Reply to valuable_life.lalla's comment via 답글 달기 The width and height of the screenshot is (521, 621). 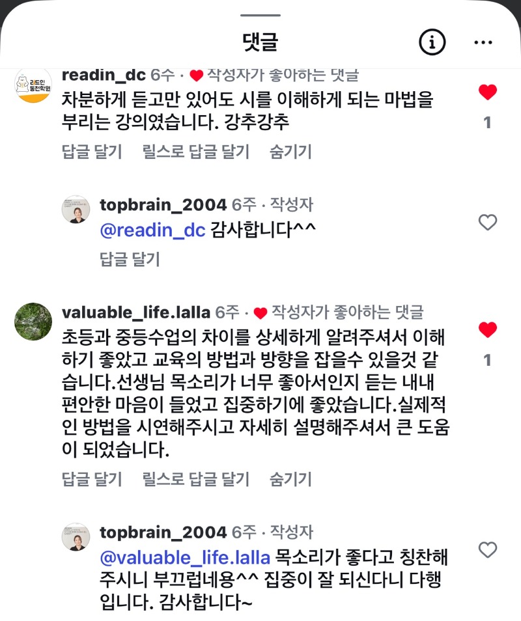(92, 480)
